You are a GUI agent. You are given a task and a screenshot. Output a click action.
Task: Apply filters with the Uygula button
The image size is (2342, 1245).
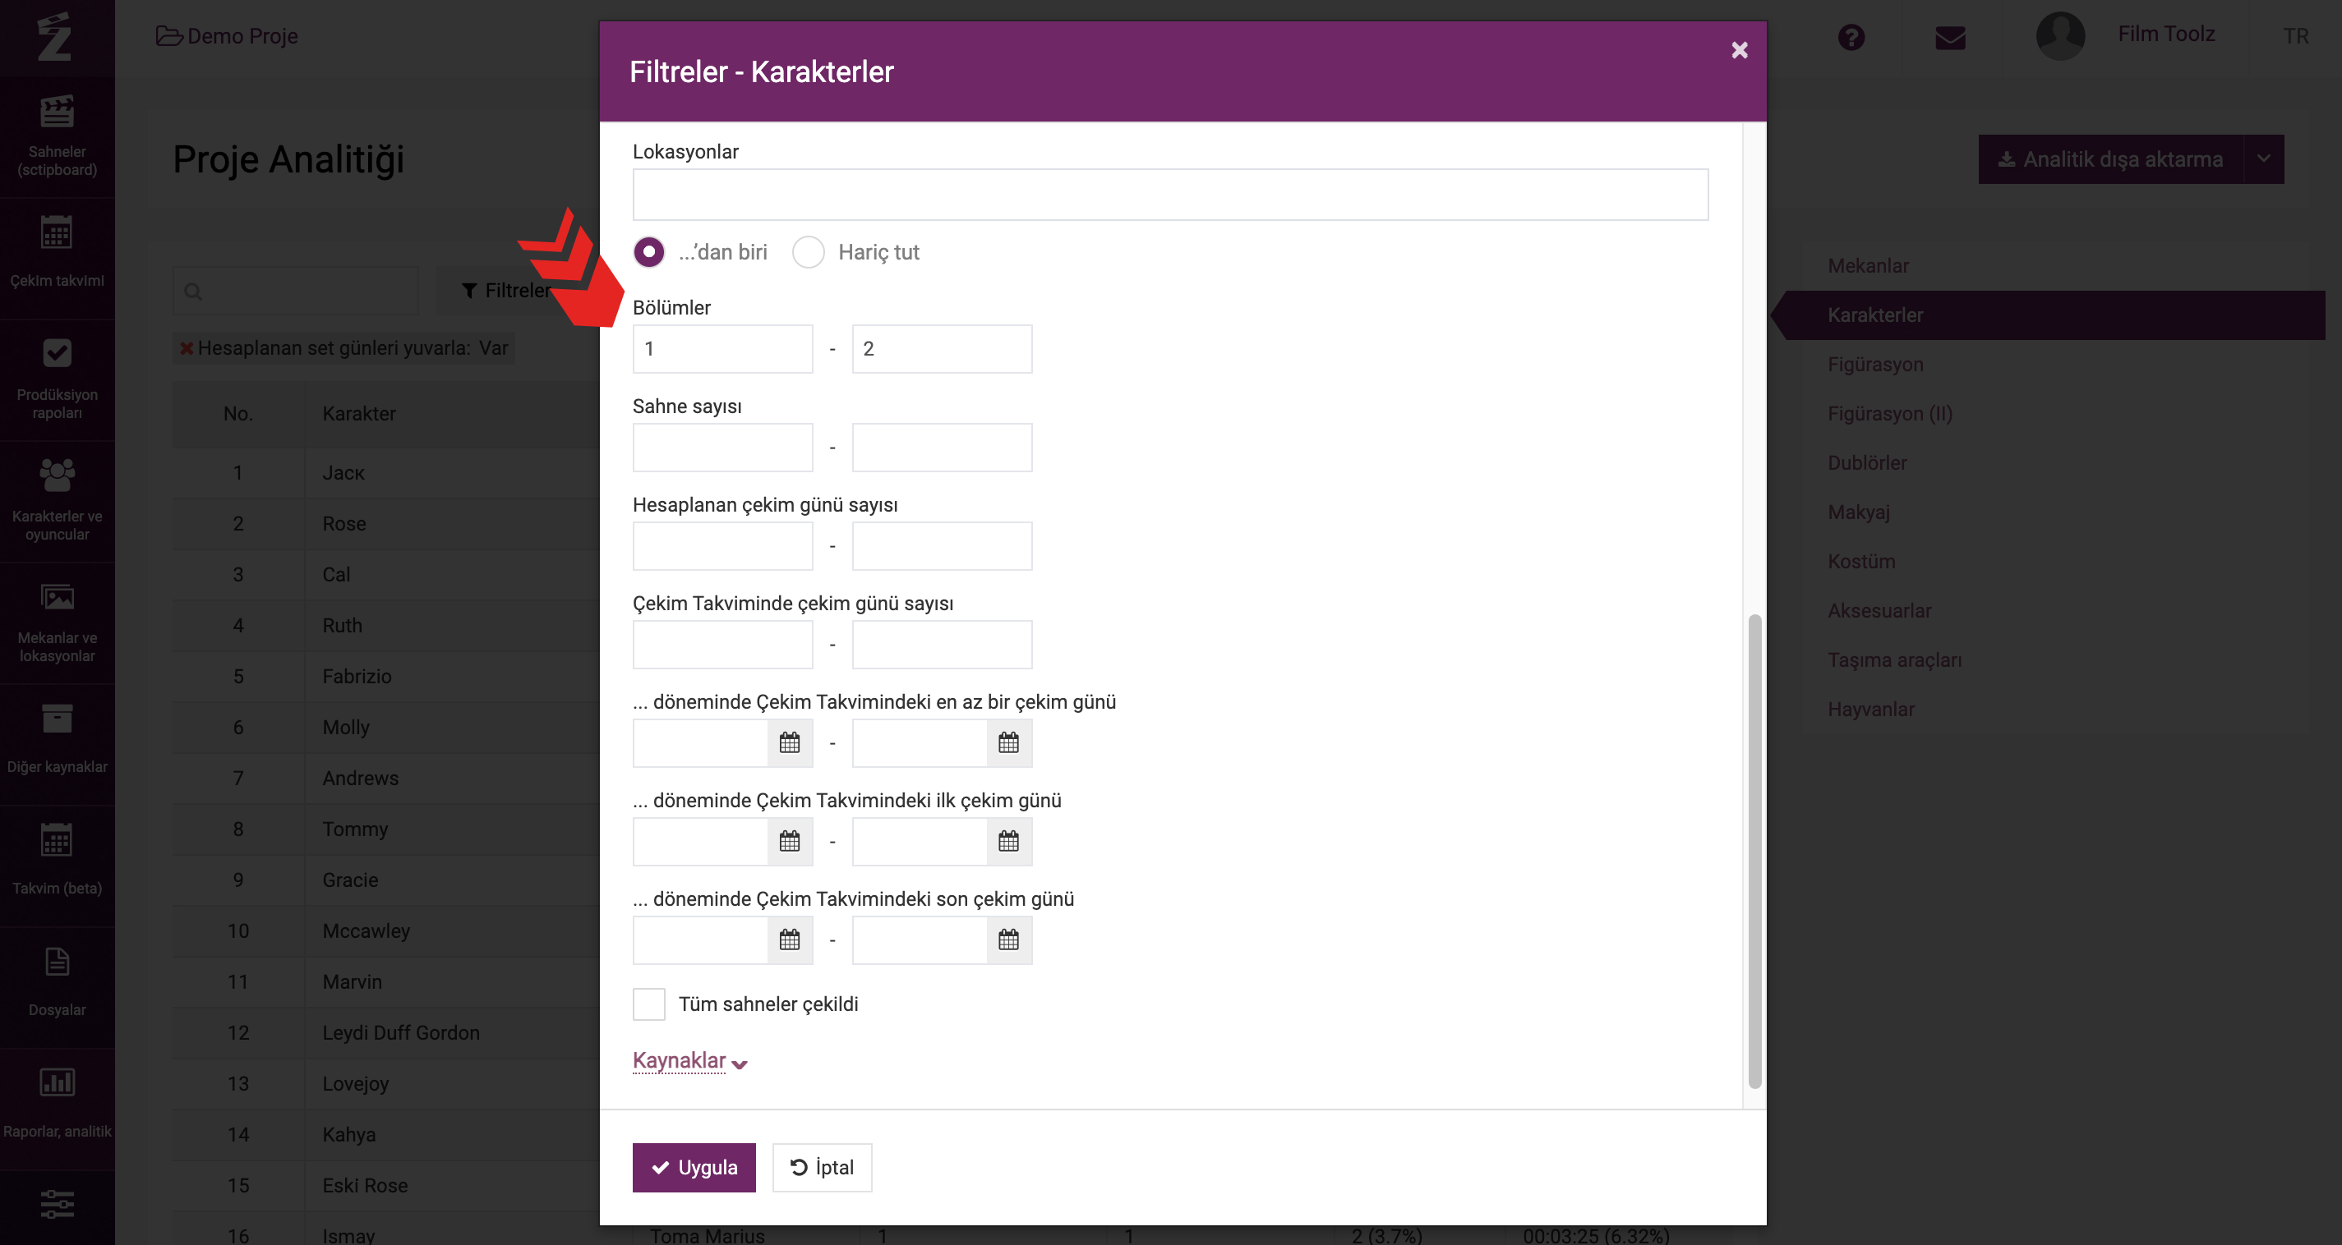click(694, 1168)
